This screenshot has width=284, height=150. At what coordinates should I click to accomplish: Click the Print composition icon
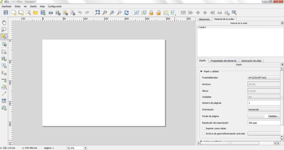(x=51, y=12)
